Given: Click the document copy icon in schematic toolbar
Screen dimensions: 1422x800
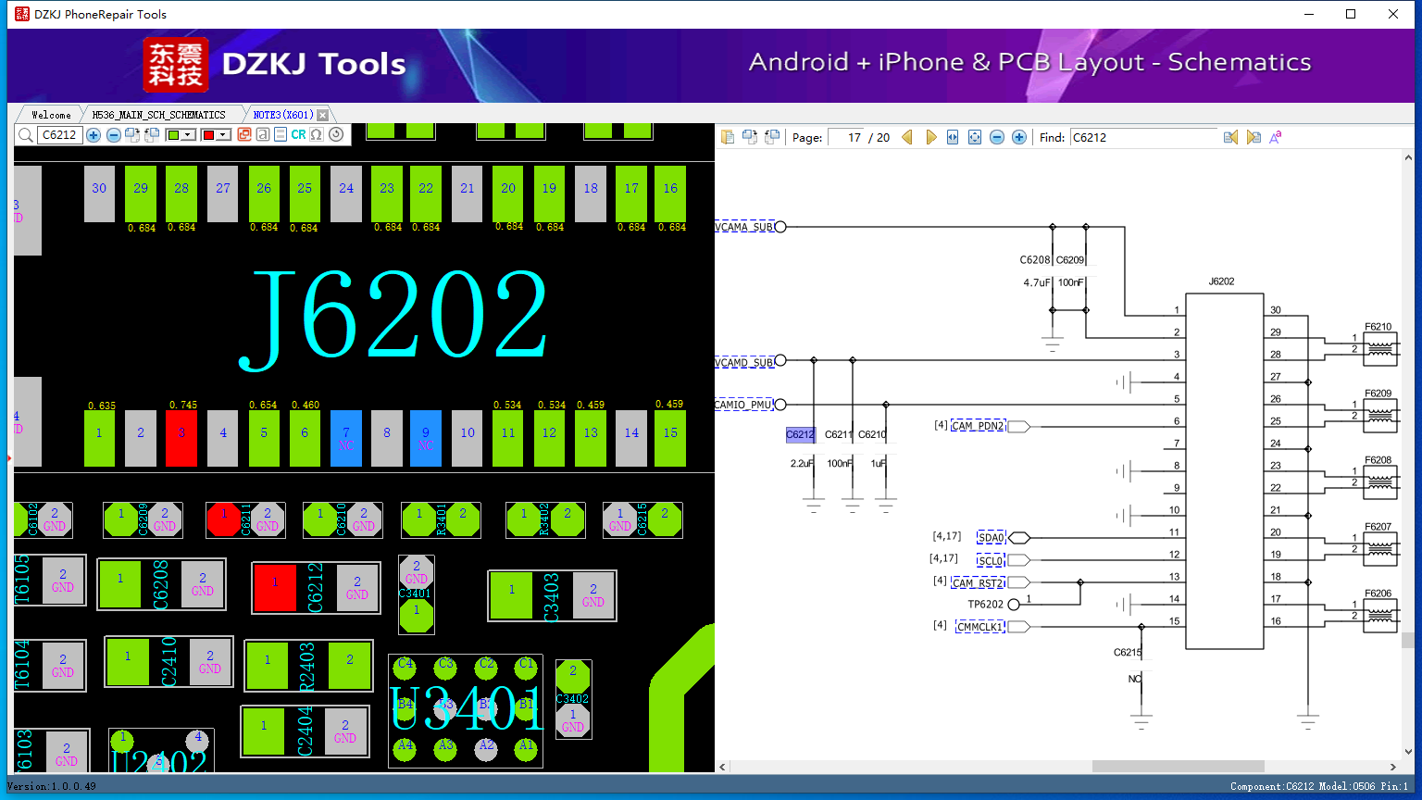Looking at the screenshot, I should coord(728,137).
